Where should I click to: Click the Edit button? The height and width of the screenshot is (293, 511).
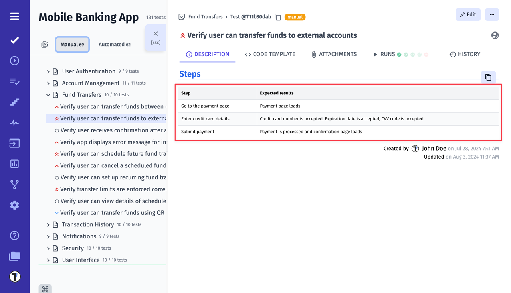(468, 14)
